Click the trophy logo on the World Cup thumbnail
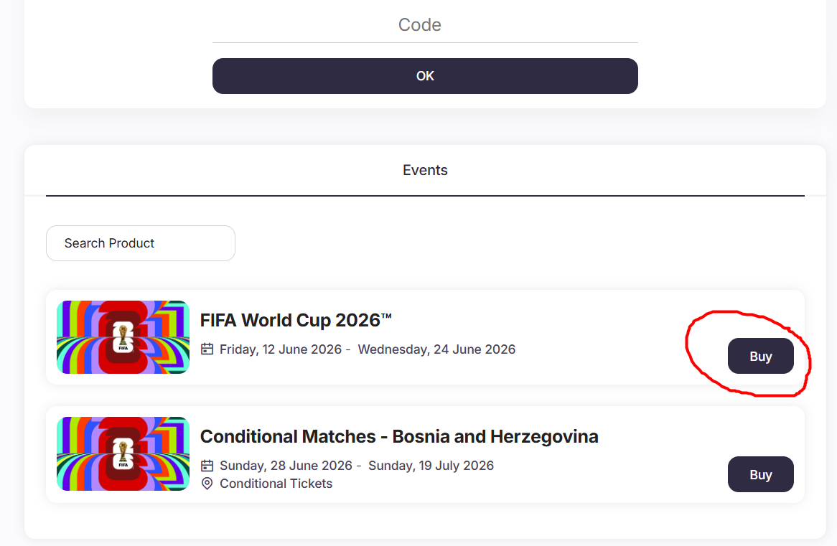The height and width of the screenshot is (546, 837). point(123,336)
